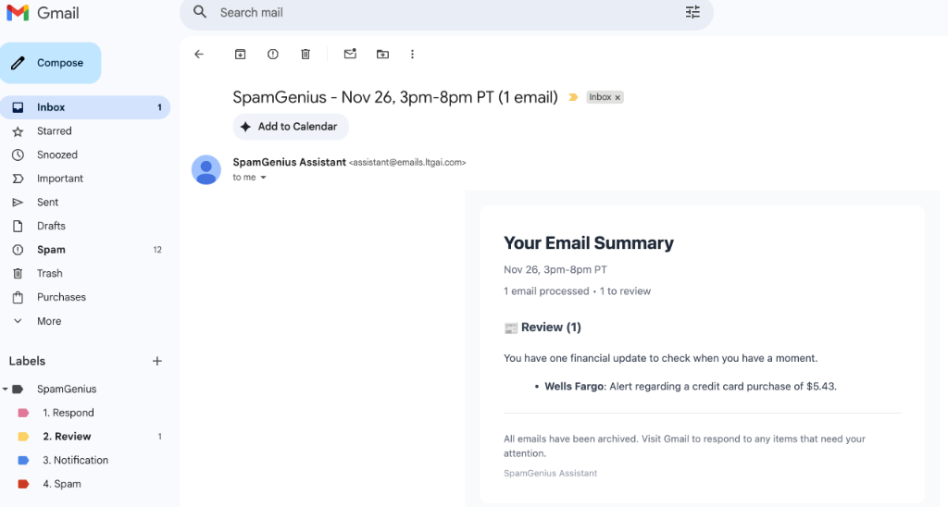Click the Add to Calendar button
Viewport: 948px width, 507px height.
coord(291,127)
